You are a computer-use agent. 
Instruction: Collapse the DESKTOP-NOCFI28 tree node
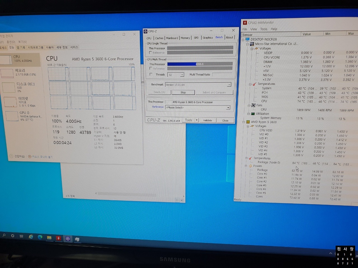243,40
